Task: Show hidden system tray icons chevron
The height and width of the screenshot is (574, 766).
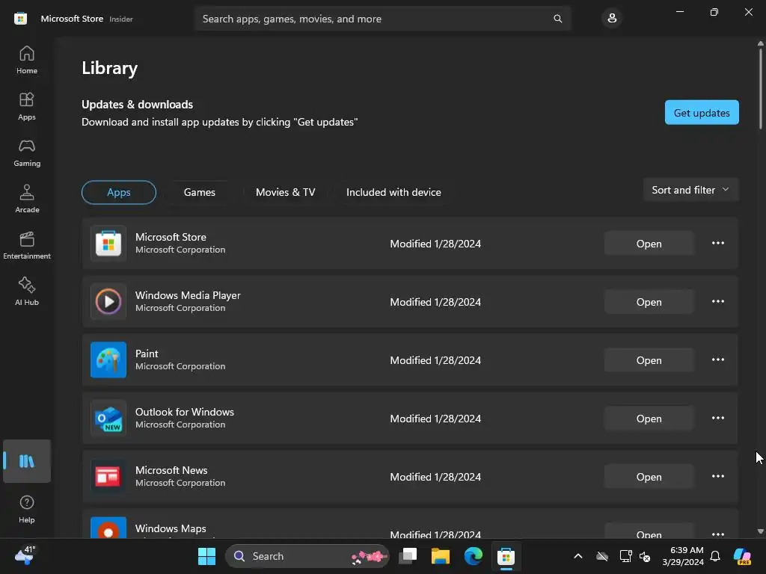Action: click(578, 556)
